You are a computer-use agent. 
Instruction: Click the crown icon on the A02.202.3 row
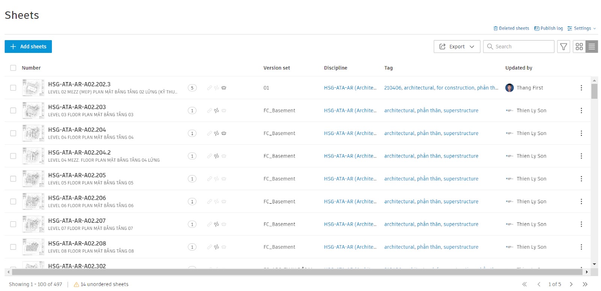pos(224,88)
